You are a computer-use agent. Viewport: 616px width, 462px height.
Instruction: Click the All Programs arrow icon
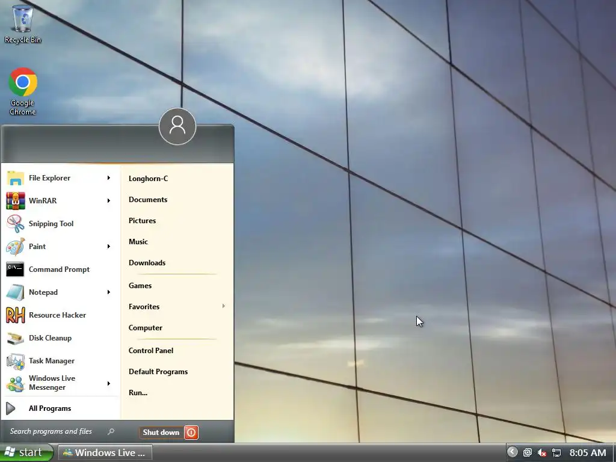coord(11,408)
